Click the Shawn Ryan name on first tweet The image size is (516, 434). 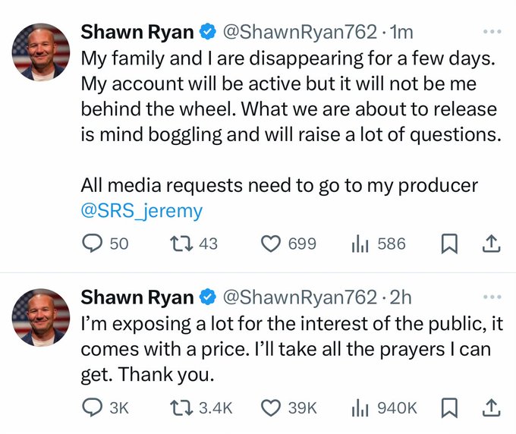click(x=137, y=32)
